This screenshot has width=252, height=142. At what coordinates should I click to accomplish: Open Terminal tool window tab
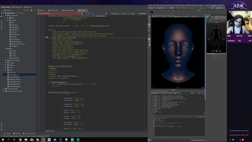[17, 134]
